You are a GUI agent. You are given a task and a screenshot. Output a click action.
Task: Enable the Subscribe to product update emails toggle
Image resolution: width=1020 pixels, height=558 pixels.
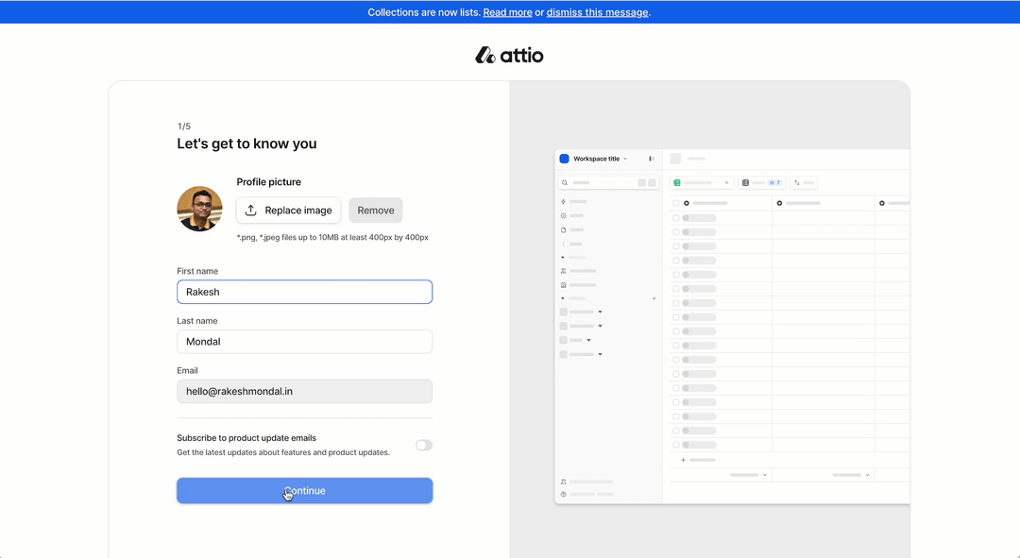(423, 445)
